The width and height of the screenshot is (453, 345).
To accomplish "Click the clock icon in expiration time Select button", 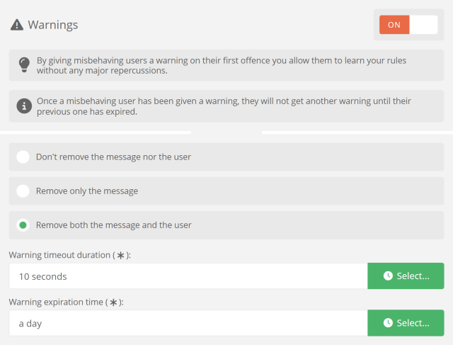I will [388, 323].
